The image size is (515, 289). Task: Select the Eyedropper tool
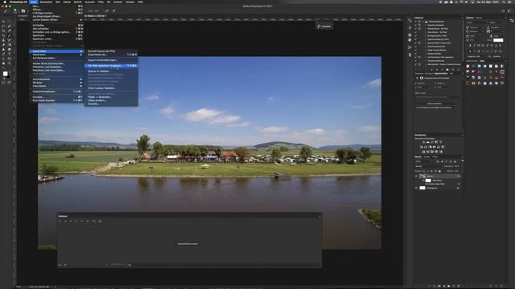pos(9,31)
